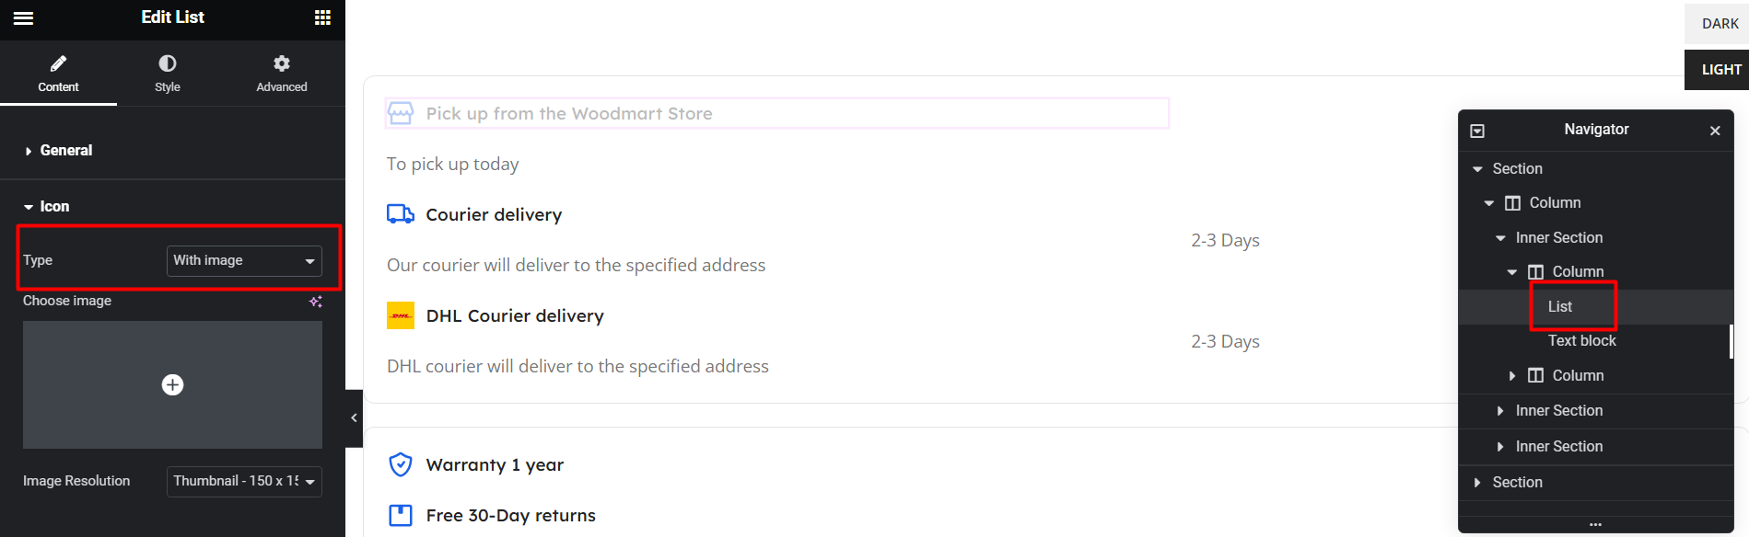Switch preview to LIGHT mode
1749x537 pixels.
click(1719, 70)
